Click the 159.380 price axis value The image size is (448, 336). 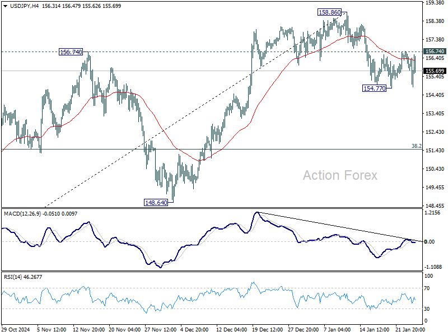click(x=435, y=3)
